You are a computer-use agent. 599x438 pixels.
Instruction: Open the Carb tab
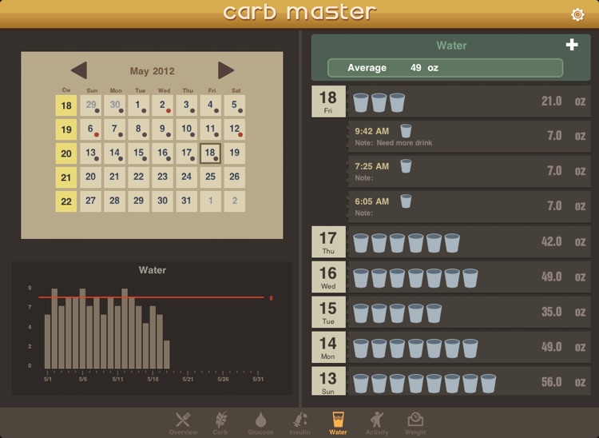(220, 424)
